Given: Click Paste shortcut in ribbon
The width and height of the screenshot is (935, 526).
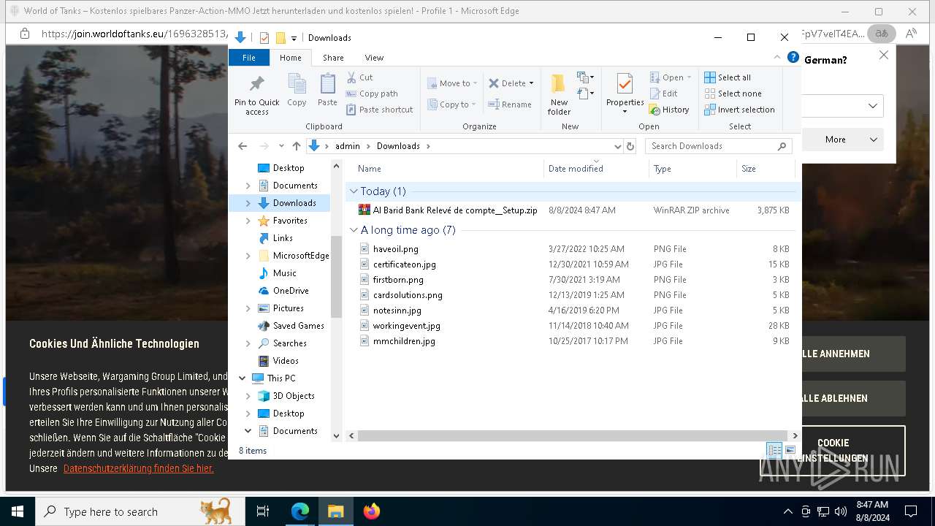Looking at the screenshot, I should click(379, 110).
